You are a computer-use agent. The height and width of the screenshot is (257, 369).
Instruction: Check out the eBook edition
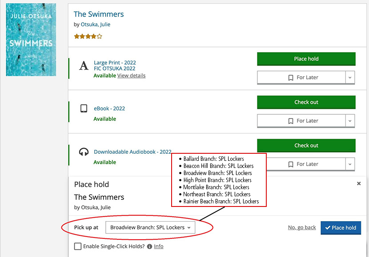(x=306, y=102)
